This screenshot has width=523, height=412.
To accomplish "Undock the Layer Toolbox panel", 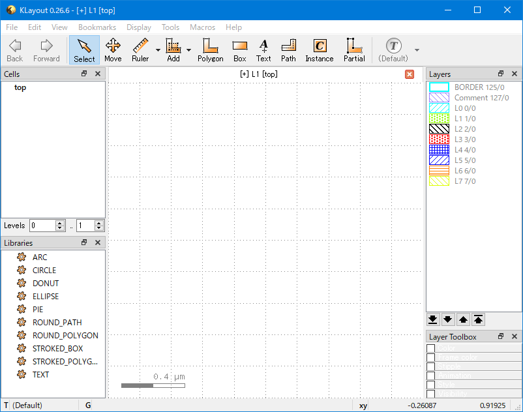I will [x=501, y=336].
